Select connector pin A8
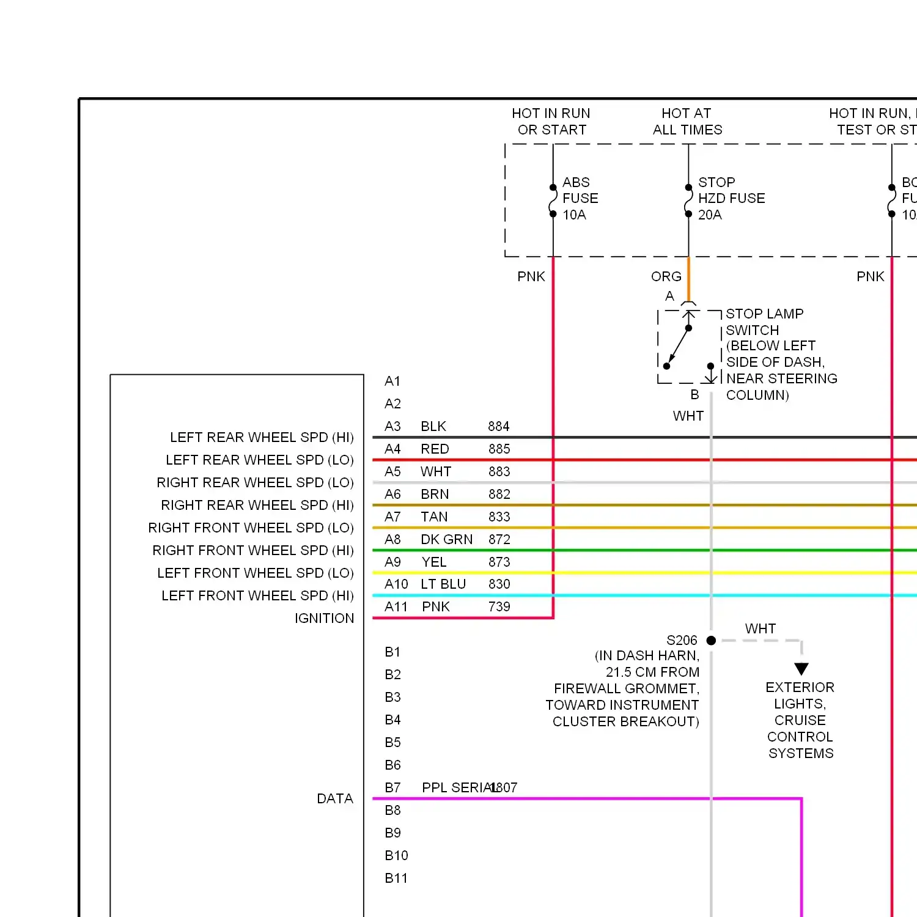Image resolution: width=917 pixels, height=917 pixels. [x=392, y=540]
